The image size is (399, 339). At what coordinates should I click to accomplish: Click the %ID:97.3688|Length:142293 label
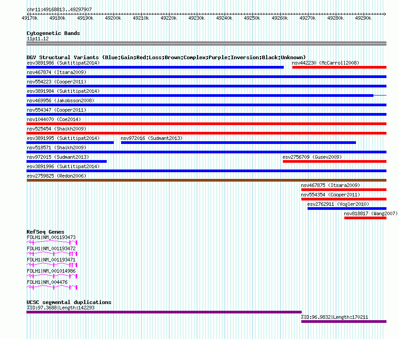[61, 308]
